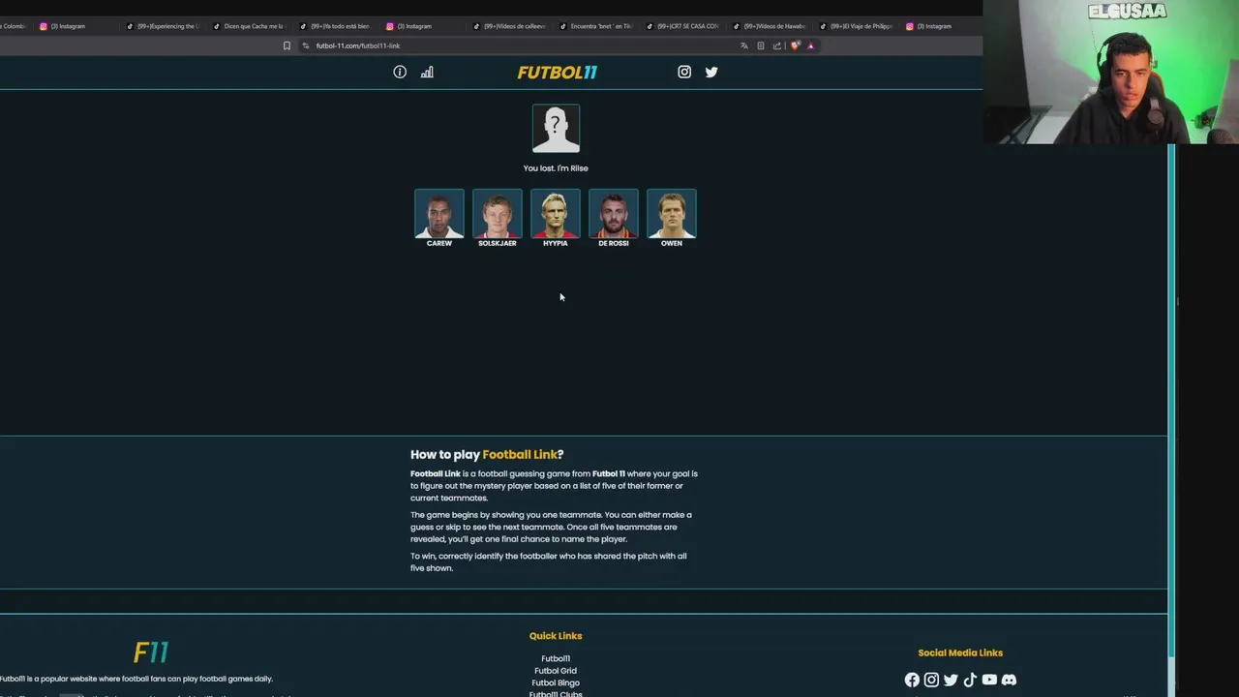
Task: Switch to the "El Viaje de Philipp" tab
Action: (x=856, y=26)
